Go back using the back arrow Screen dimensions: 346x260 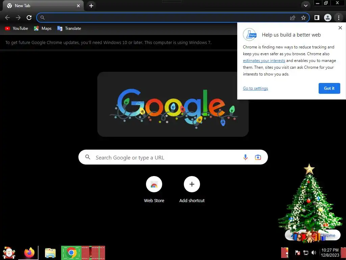tap(7, 18)
